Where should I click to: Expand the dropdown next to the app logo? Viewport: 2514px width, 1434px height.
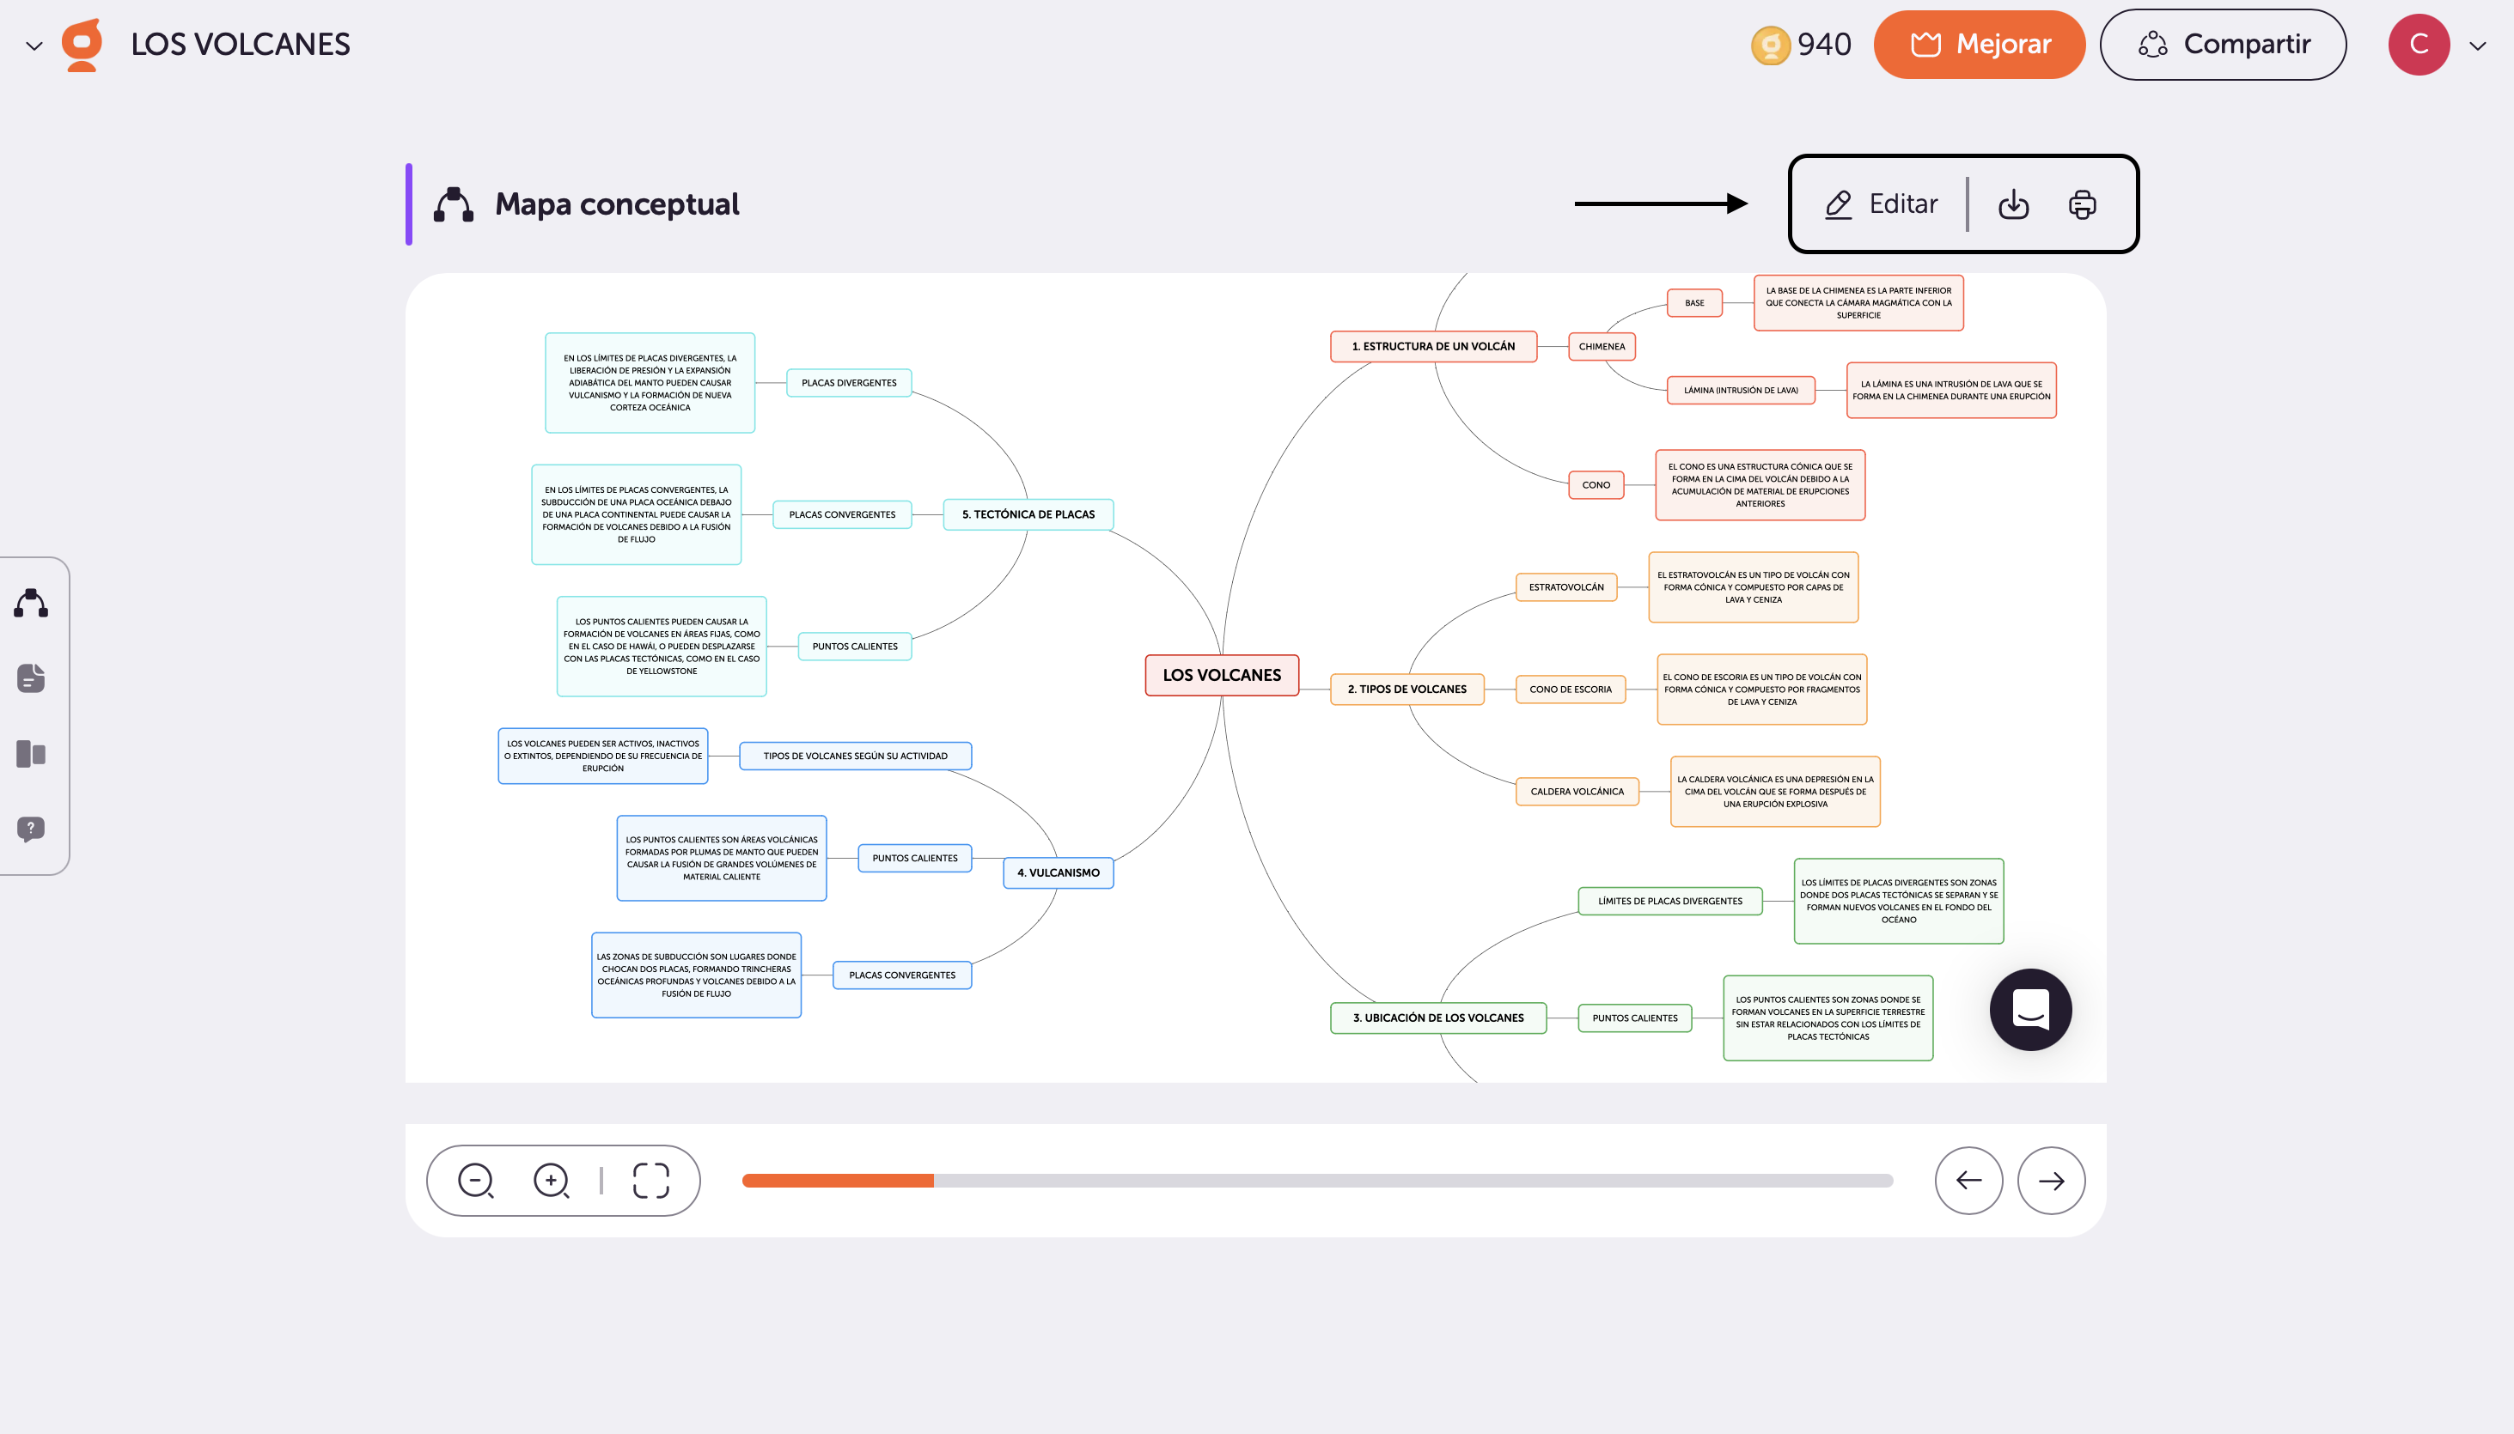tap(34, 45)
